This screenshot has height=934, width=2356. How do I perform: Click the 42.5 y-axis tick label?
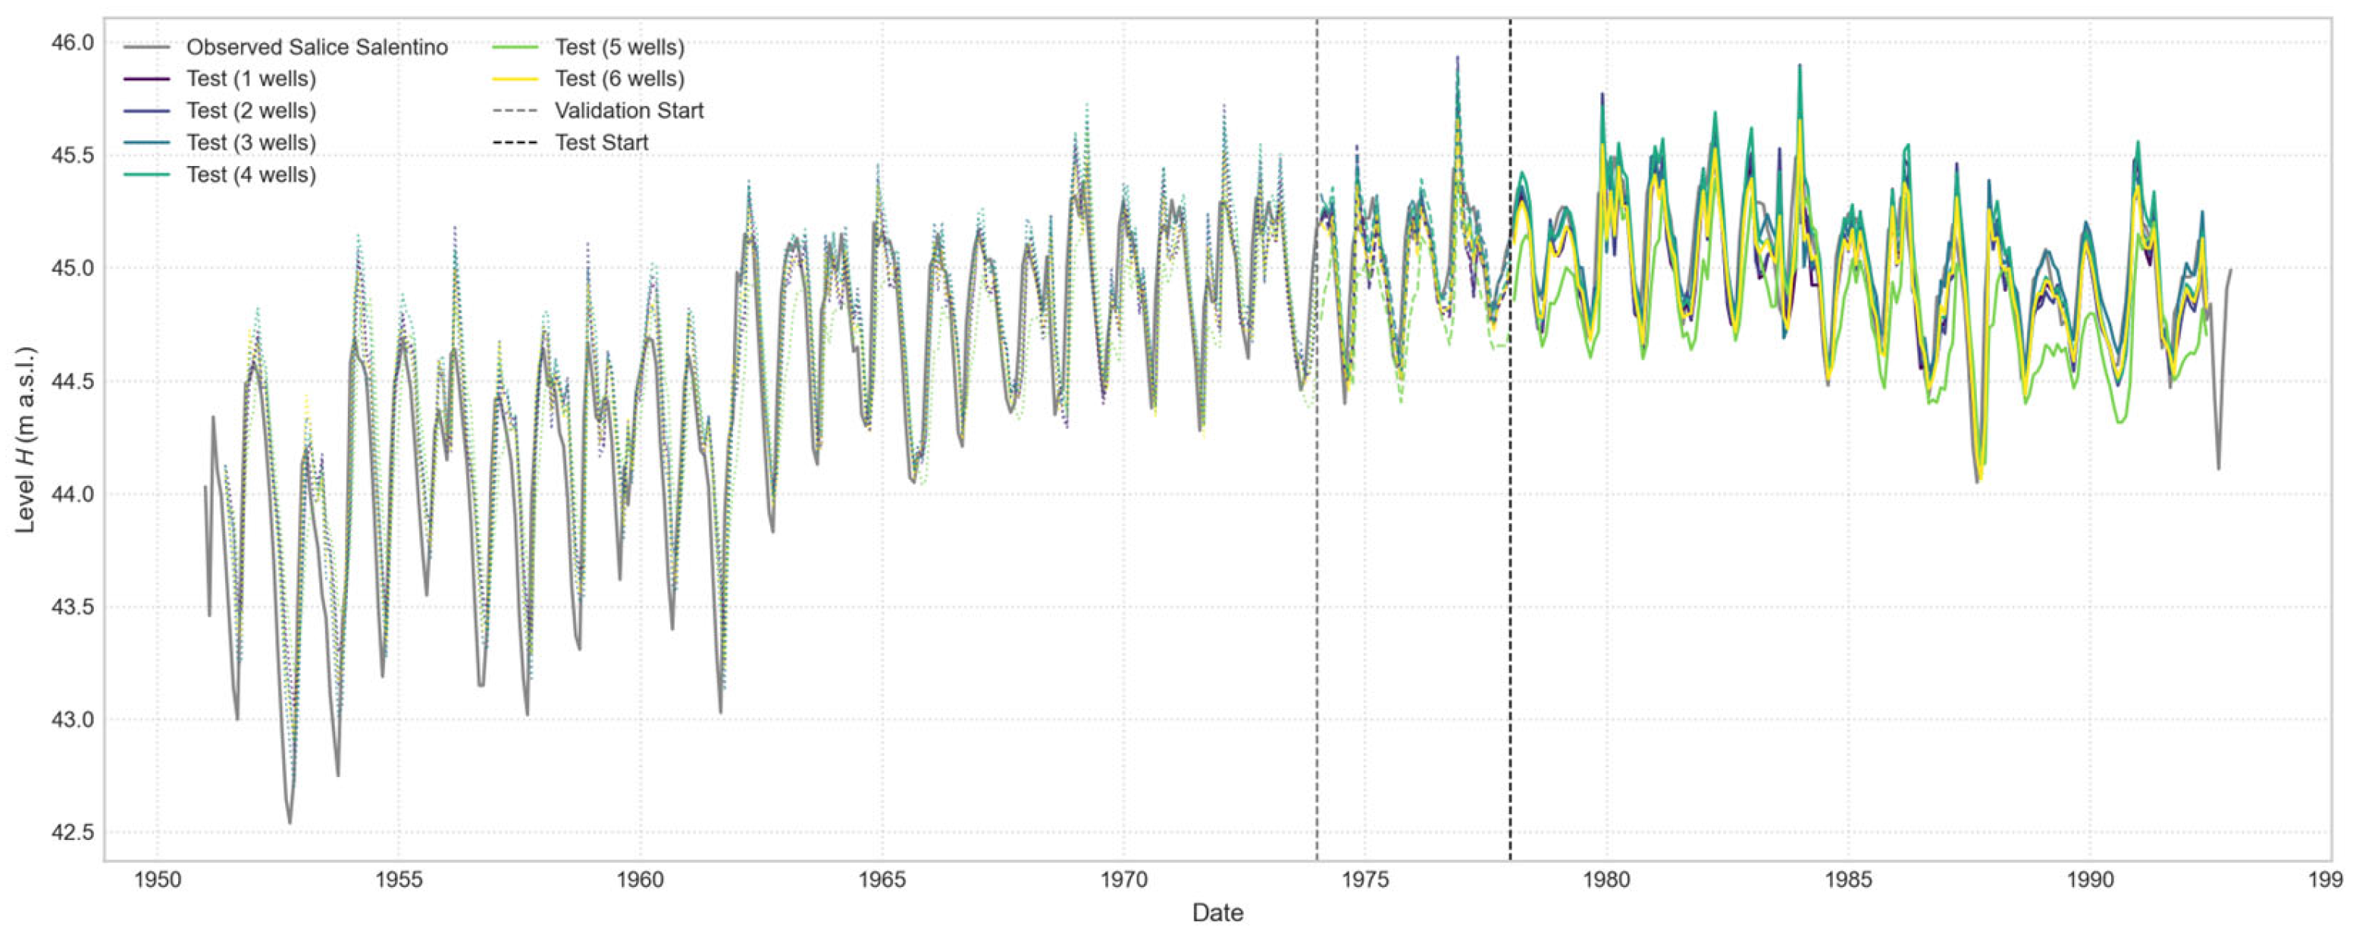point(72,832)
